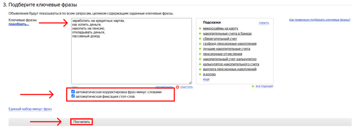Select suggestion газфонд пенсионные накопления
Image resolution: width=357 pixels, height=129 pixels.
click(x=230, y=44)
